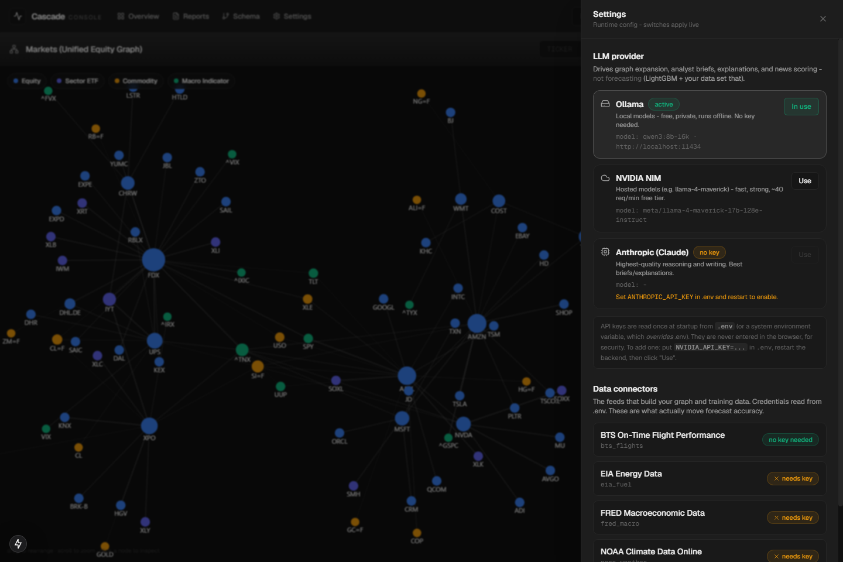Select the BTS On-Time Flight Performance connector
This screenshot has height=562, width=843.
coord(710,440)
